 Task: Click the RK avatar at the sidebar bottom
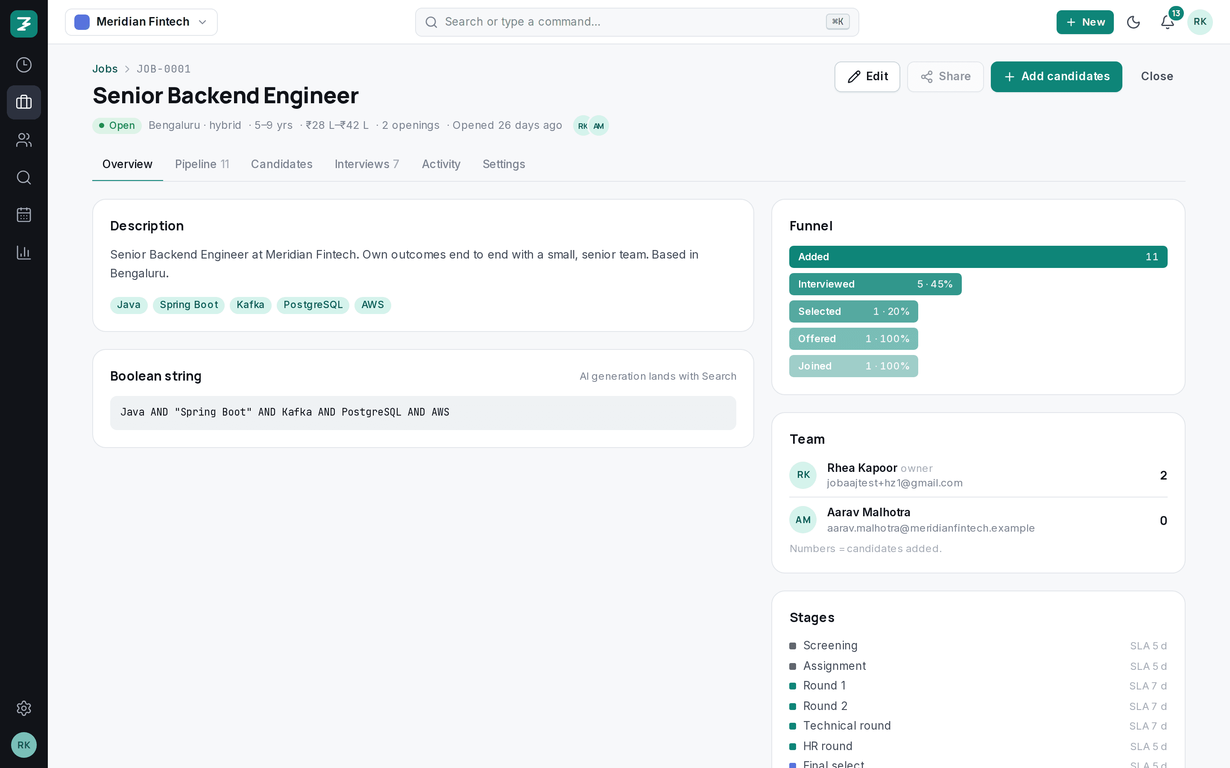(x=24, y=745)
